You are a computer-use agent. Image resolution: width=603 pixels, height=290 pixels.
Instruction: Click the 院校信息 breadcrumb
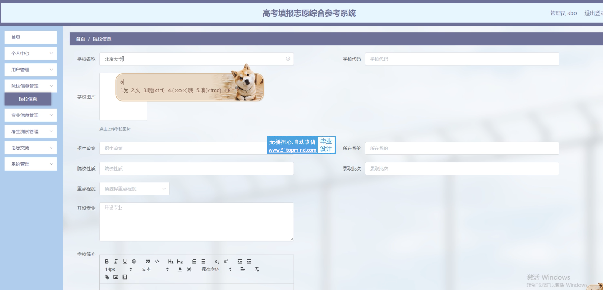pyautogui.click(x=102, y=39)
